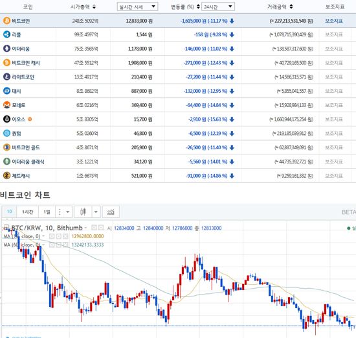Open 보조지표 link in 비트코인 row

point(334,21)
